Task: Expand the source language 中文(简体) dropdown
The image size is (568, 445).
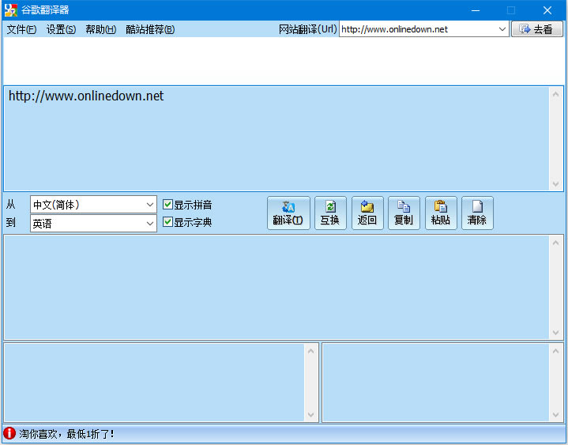Action: (150, 205)
